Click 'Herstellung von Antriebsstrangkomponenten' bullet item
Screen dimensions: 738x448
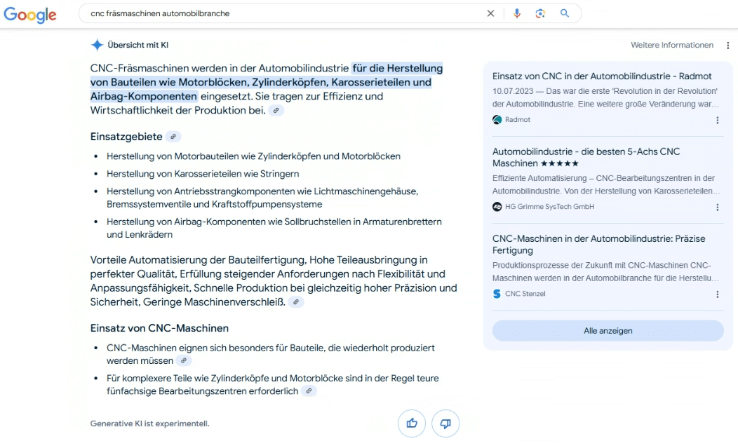click(262, 198)
